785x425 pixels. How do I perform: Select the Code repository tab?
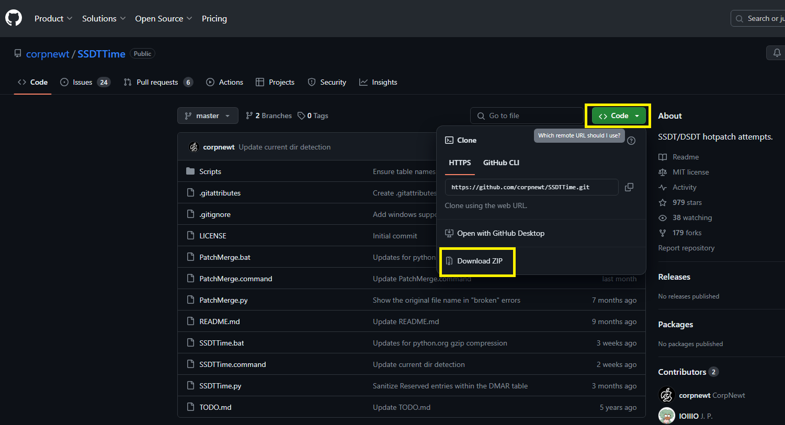(32, 82)
